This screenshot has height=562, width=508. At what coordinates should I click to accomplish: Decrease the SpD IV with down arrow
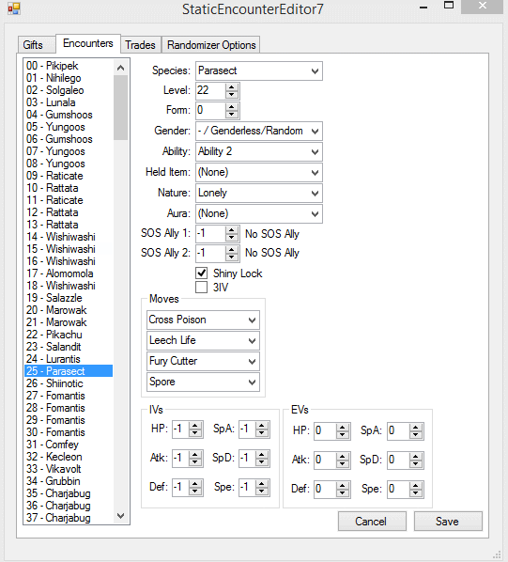[262, 462]
